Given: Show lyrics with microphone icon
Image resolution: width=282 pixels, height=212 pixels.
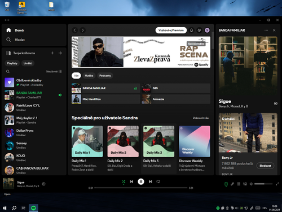Looking at the screenshot, I should [x=232, y=184].
